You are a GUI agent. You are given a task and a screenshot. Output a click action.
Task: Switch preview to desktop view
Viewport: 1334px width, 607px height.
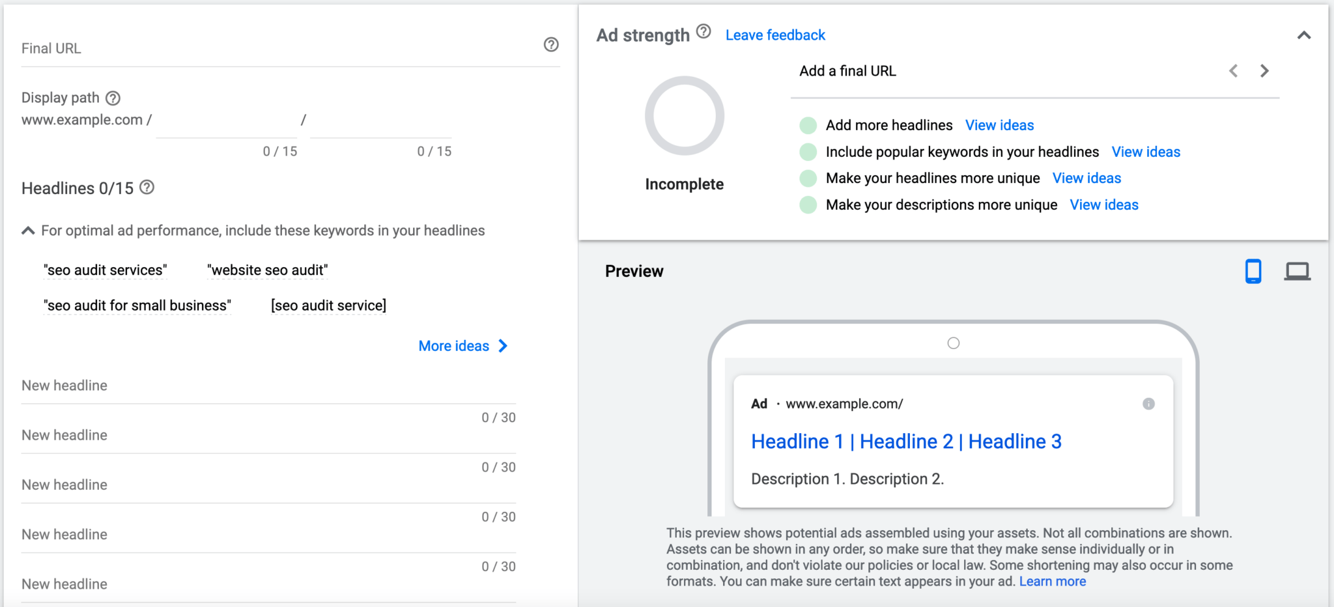(1297, 271)
